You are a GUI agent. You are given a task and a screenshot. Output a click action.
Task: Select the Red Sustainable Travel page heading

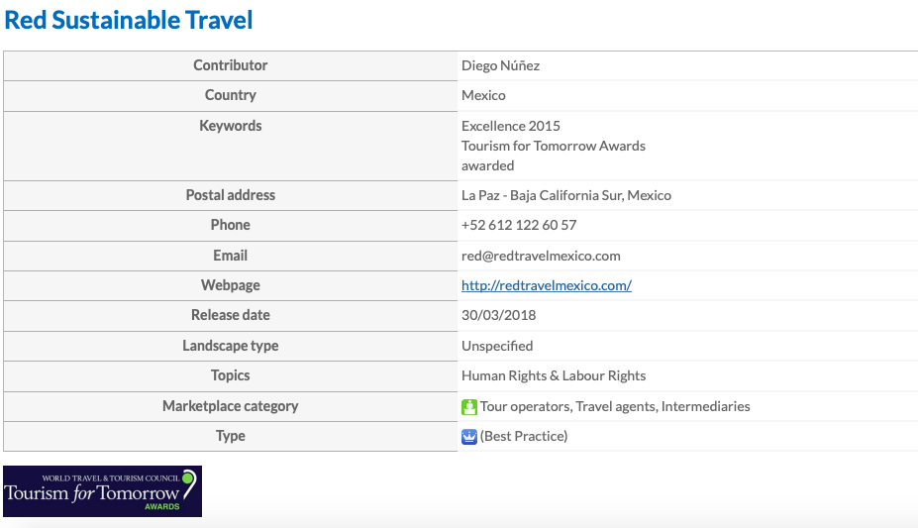click(x=128, y=20)
